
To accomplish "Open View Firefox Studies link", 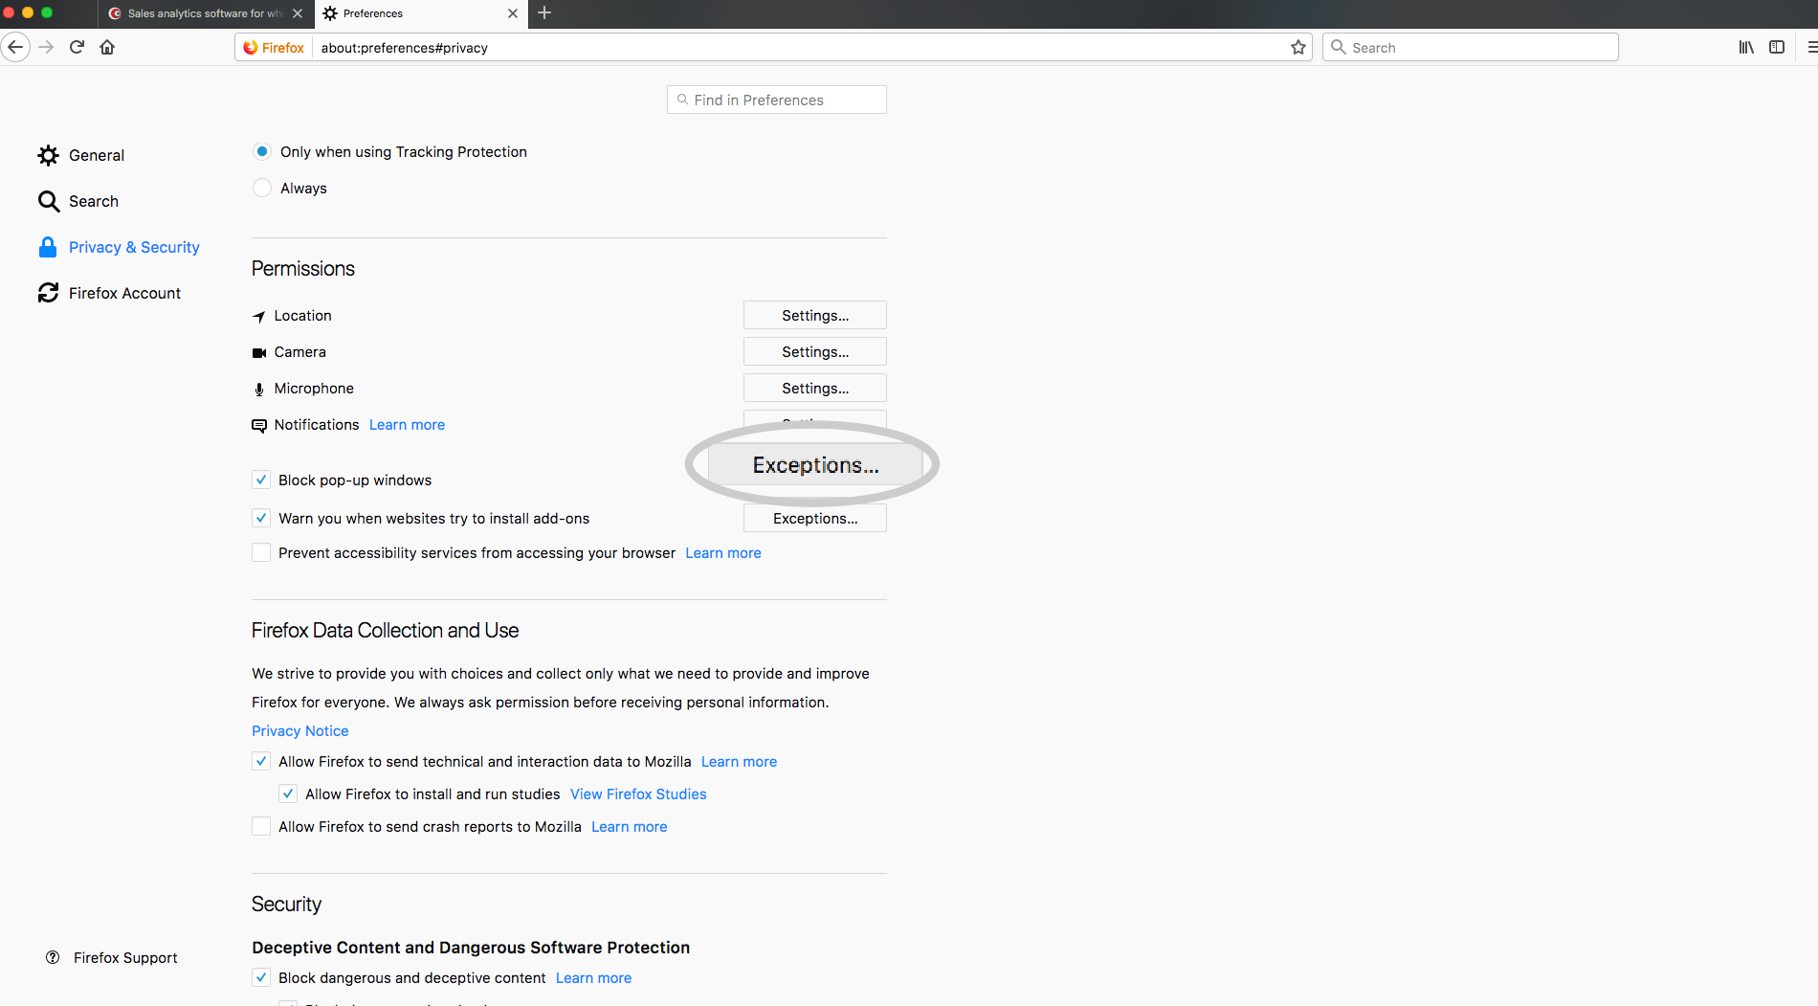I will pyautogui.click(x=639, y=794).
